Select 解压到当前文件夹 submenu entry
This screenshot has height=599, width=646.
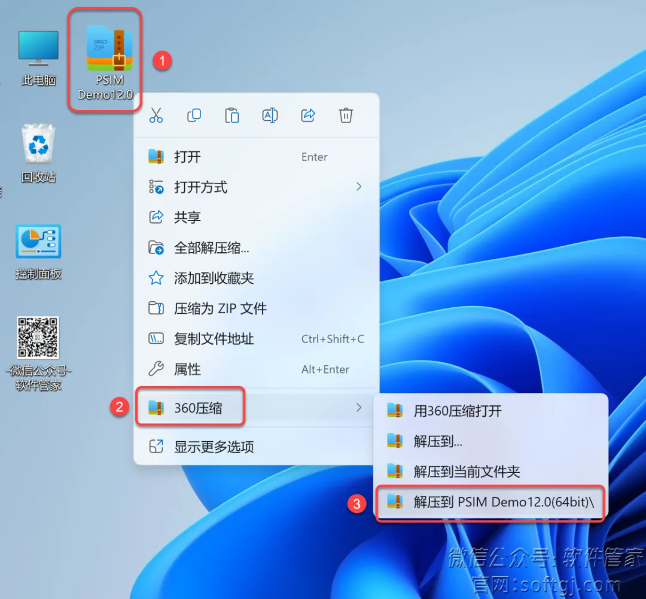490,472
